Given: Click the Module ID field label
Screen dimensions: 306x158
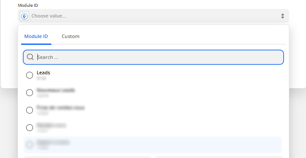Looking at the screenshot, I should 28,6.
